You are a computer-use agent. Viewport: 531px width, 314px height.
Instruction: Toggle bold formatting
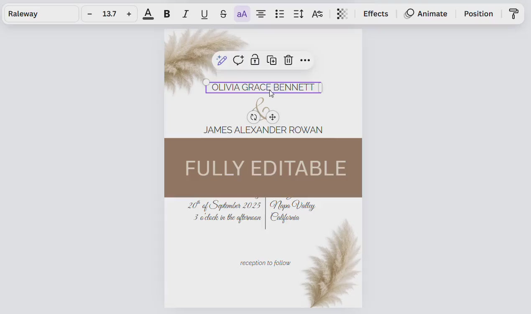pos(167,14)
